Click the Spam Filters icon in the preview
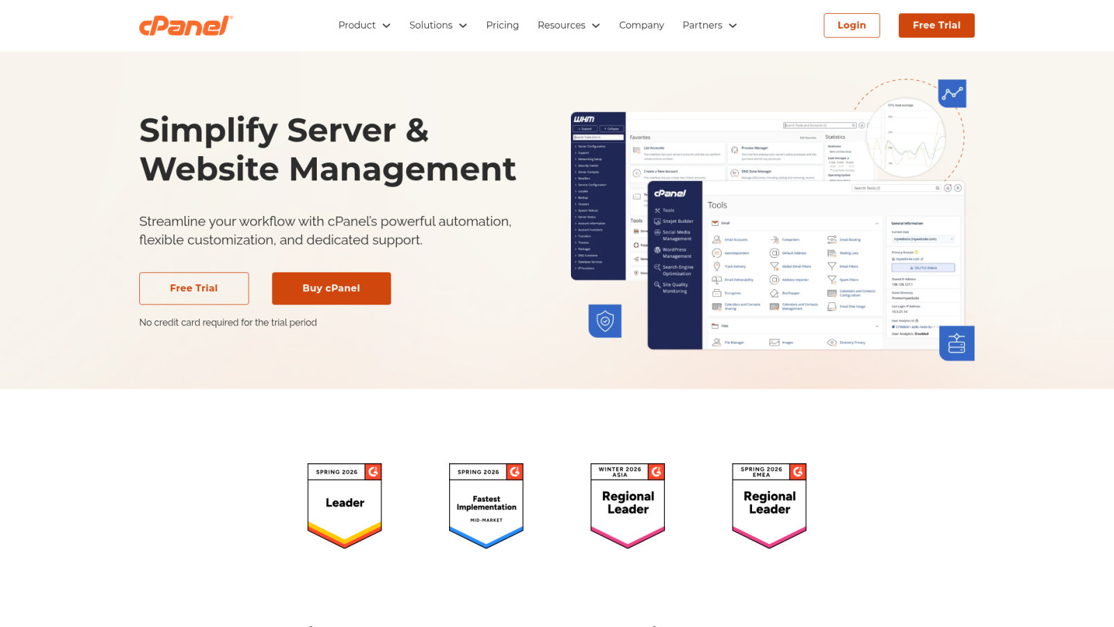1114x627 pixels. click(832, 279)
